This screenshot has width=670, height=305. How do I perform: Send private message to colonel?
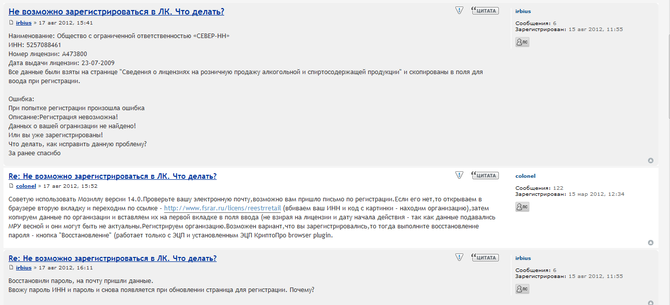click(522, 207)
